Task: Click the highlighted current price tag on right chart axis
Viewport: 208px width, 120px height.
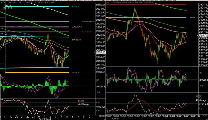Action: coord(203,36)
